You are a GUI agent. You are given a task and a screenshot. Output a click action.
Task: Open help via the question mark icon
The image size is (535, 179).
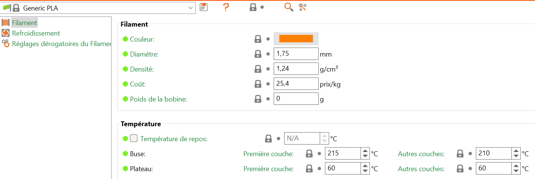click(x=226, y=7)
